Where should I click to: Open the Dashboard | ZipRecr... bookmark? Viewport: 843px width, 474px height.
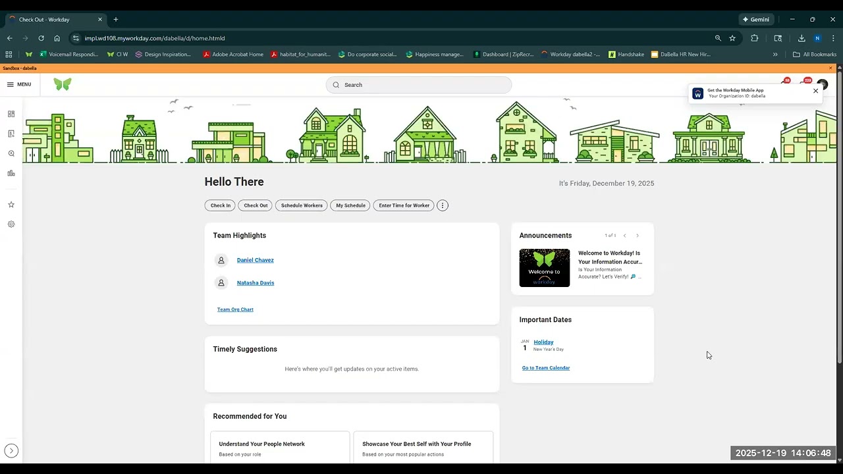tap(504, 55)
